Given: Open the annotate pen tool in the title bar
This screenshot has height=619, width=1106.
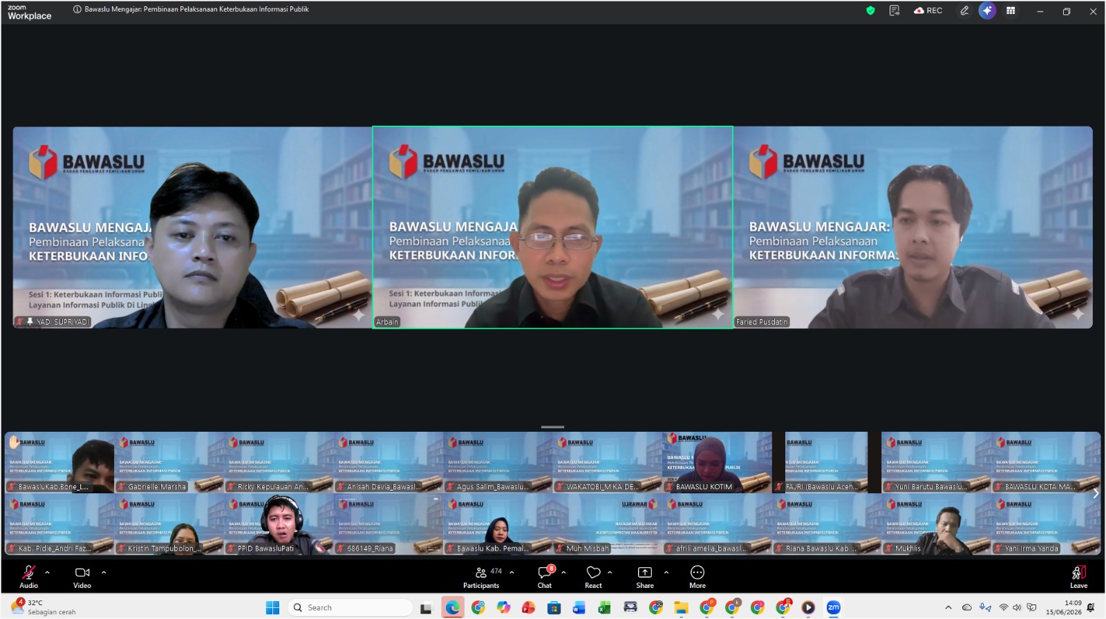Looking at the screenshot, I should 964,10.
